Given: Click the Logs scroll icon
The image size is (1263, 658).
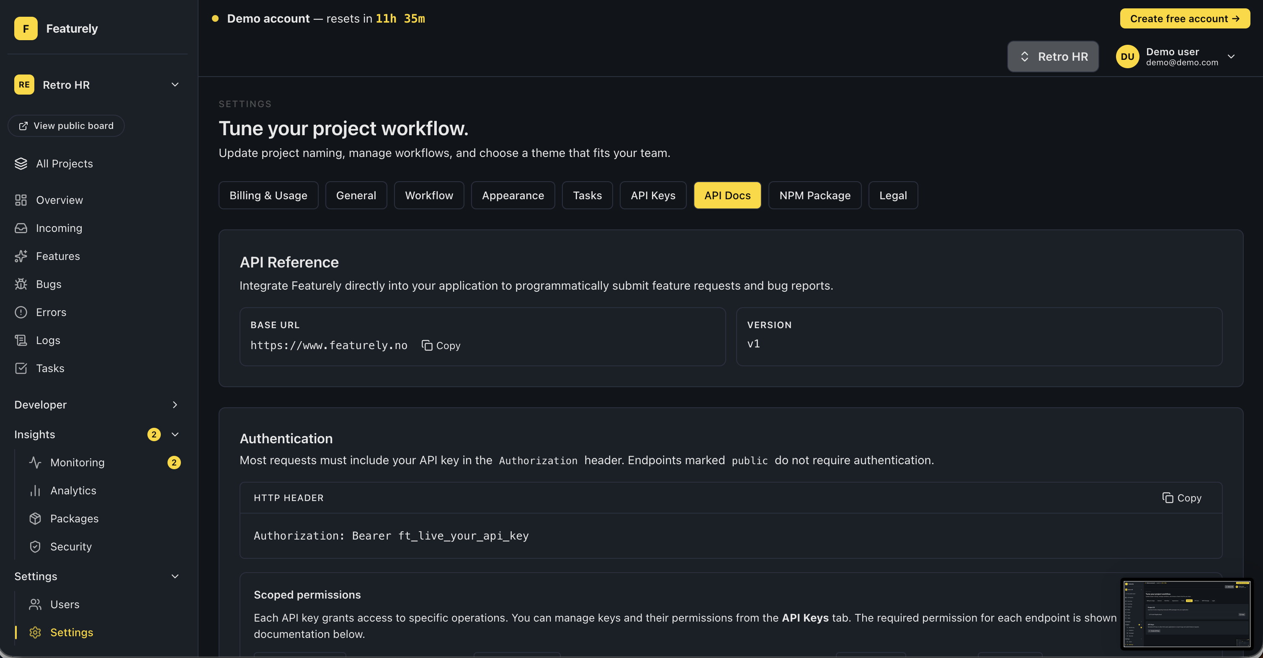Looking at the screenshot, I should (x=21, y=340).
